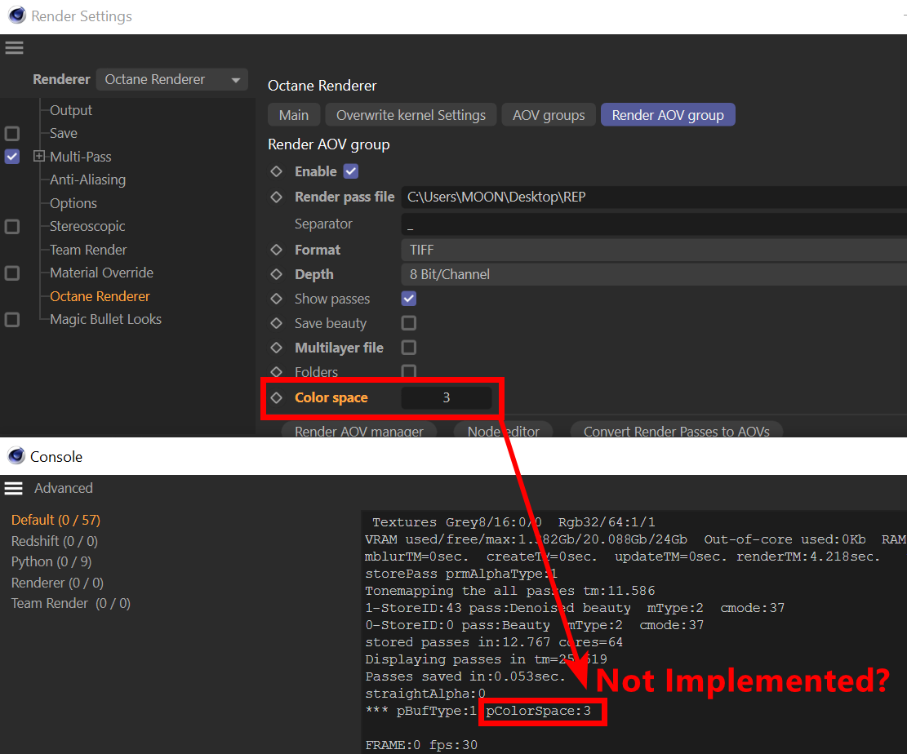Open Overwrite kernel Settings tab
907x754 pixels.
[x=411, y=115]
